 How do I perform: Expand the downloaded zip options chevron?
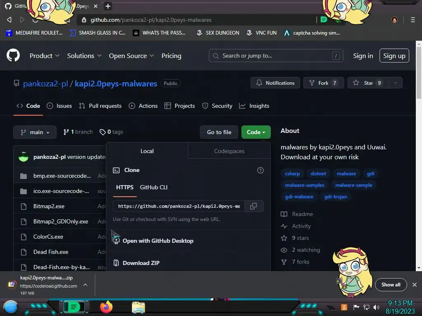pyautogui.click(x=85, y=285)
